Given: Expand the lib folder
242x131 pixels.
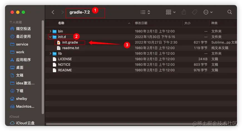Looking at the screenshot, I should pyautogui.click(x=50, y=53).
